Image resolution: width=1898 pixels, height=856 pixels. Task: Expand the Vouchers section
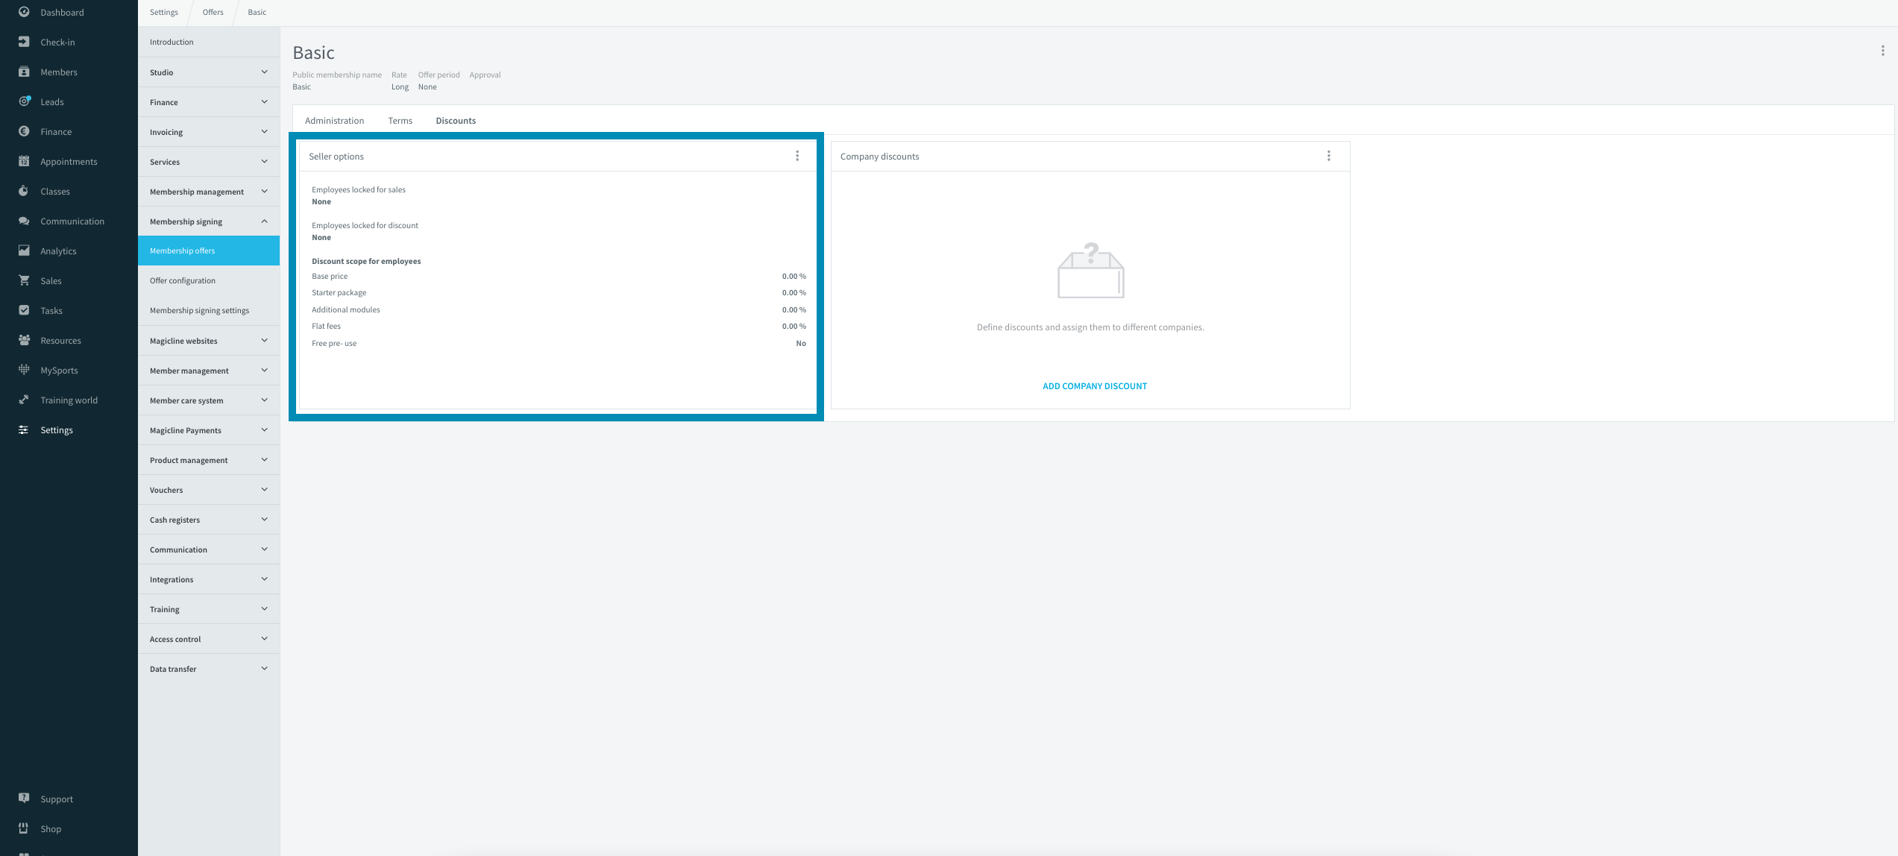point(209,490)
